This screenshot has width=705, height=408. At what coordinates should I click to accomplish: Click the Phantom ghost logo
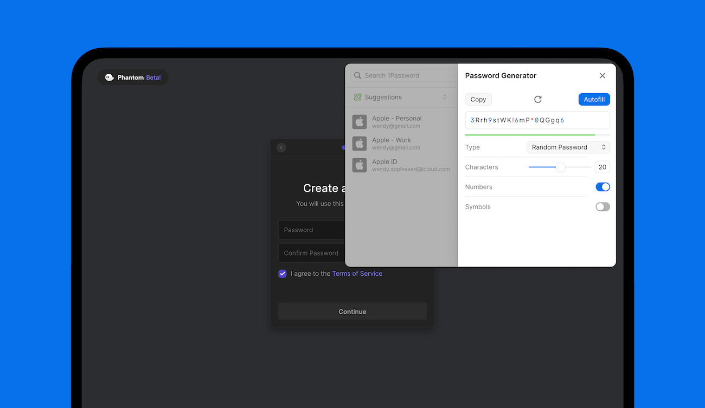click(110, 77)
